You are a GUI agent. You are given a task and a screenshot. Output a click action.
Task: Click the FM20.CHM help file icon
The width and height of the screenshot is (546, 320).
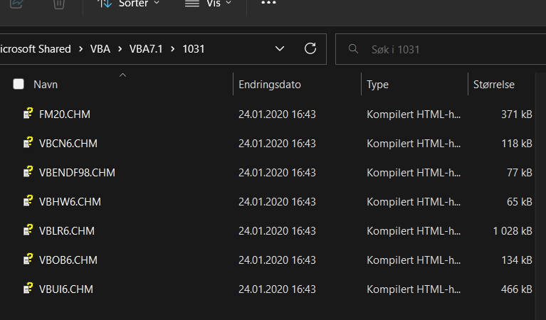(x=28, y=113)
